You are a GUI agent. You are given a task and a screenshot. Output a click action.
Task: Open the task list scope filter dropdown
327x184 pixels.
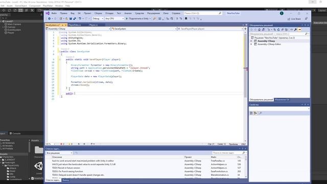tap(59, 153)
